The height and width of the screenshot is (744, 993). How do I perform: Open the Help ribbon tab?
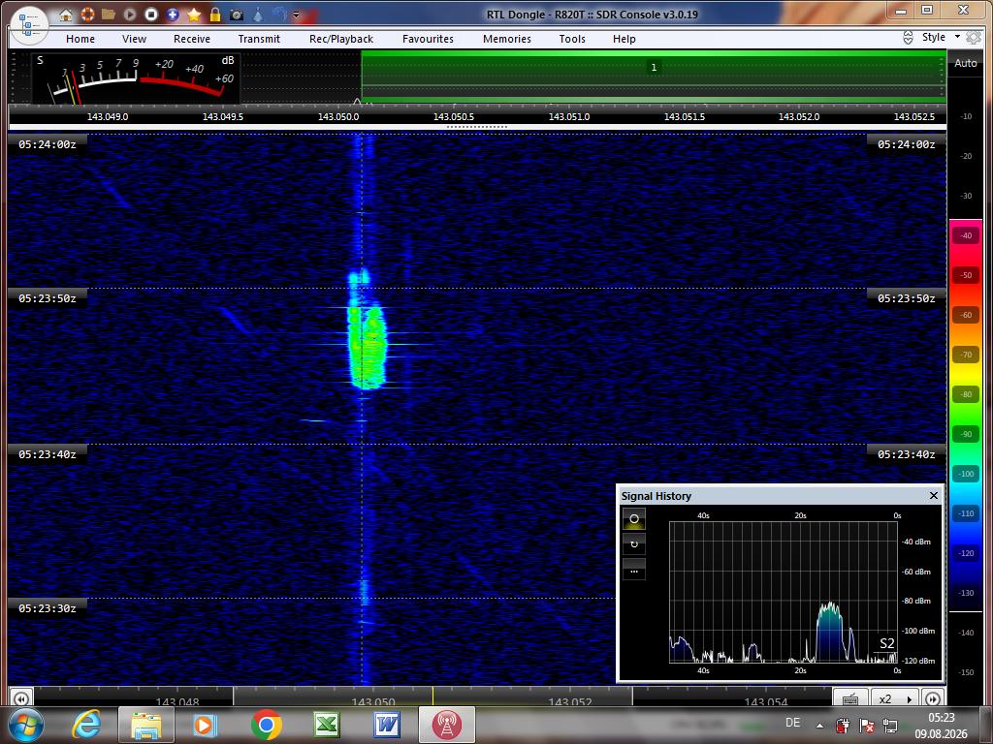point(624,39)
